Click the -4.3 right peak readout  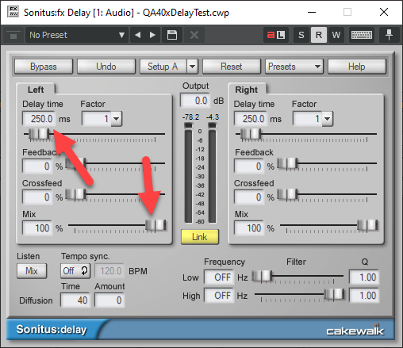coord(213,117)
